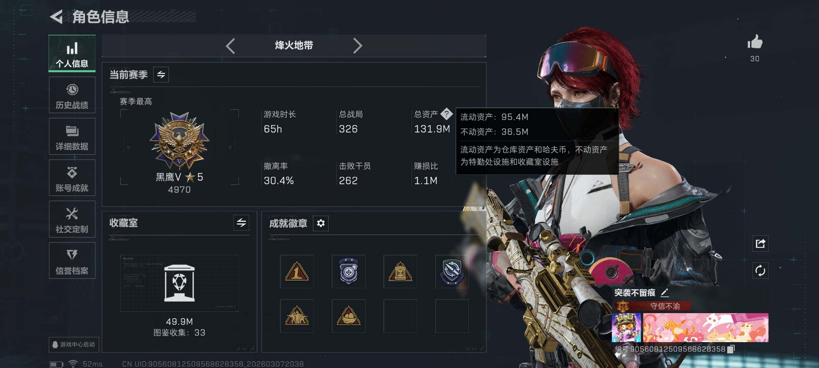
Task: Click the 游戏中心启动 button
Action: point(74,344)
